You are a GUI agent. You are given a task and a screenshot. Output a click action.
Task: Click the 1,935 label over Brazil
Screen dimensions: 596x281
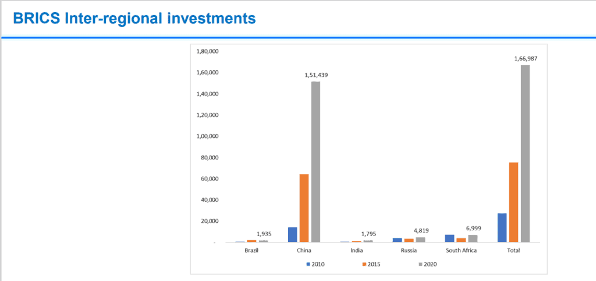(x=264, y=234)
